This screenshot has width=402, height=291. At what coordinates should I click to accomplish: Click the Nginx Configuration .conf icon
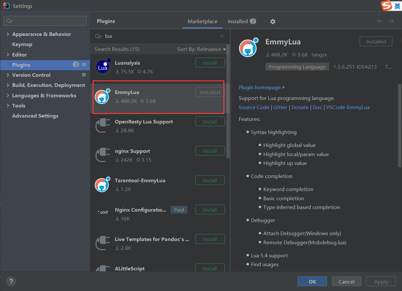click(103, 212)
